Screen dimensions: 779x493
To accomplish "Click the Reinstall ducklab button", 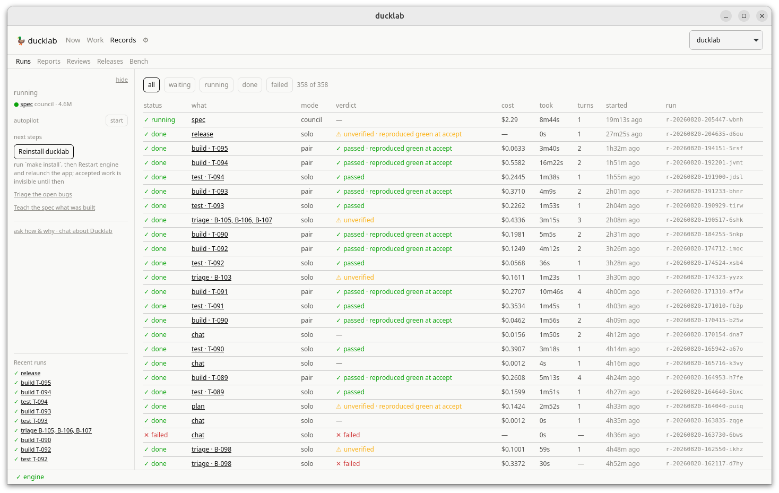I will (x=44, y=152).
